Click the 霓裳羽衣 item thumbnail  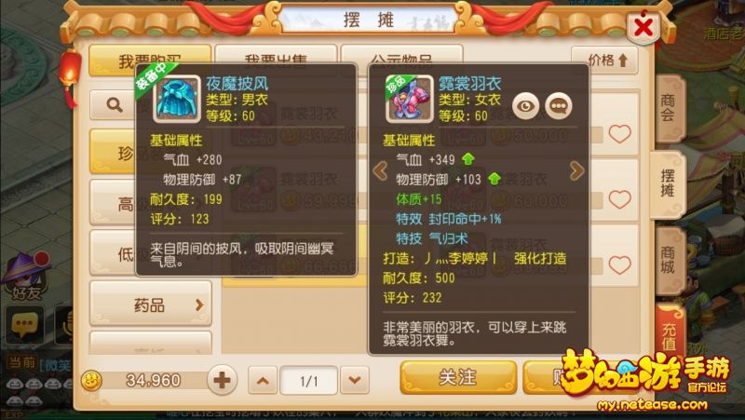point(409,99)
